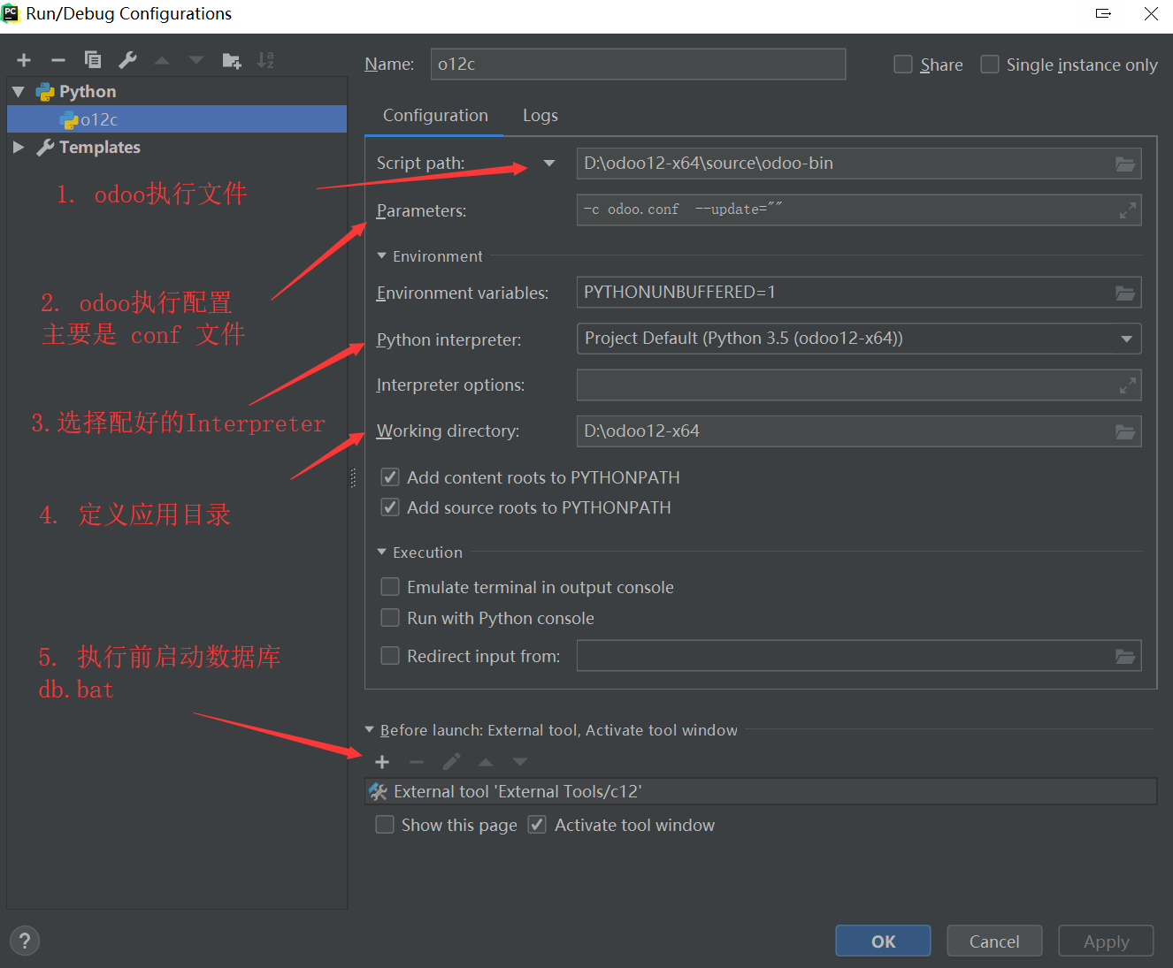Screen dimensions: 1173x968
Task: Cancel the Run/Debug Configurations dialog
Action: pos(994,941)
